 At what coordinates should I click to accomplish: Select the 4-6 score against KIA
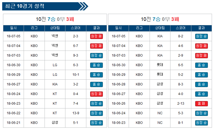click(x=181, y=46)
